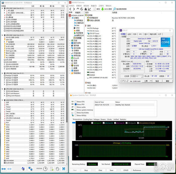The width and height of the screenshot is (176, 174).
Task: Open HWiNFO remote network computers icon
Action: [x=30, y=169]
